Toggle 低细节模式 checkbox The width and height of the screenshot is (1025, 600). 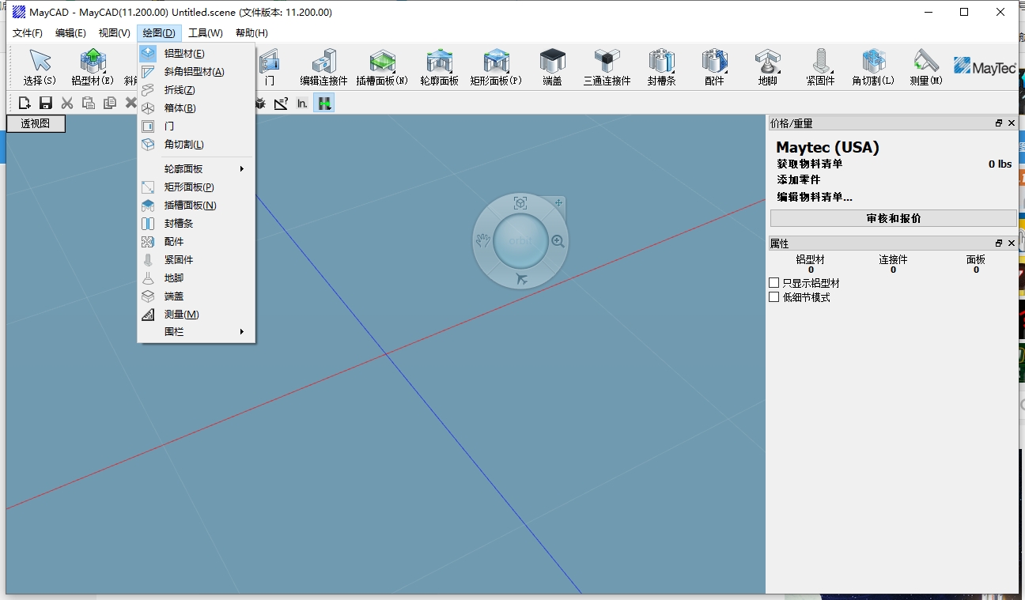774,297
